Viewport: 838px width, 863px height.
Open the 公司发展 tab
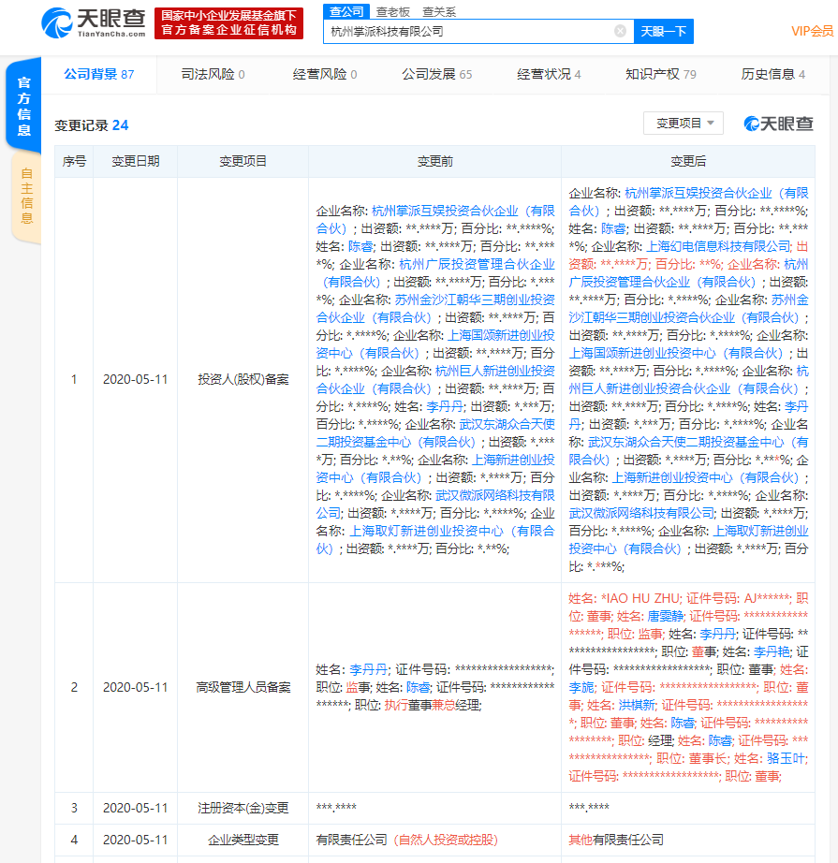436,74
